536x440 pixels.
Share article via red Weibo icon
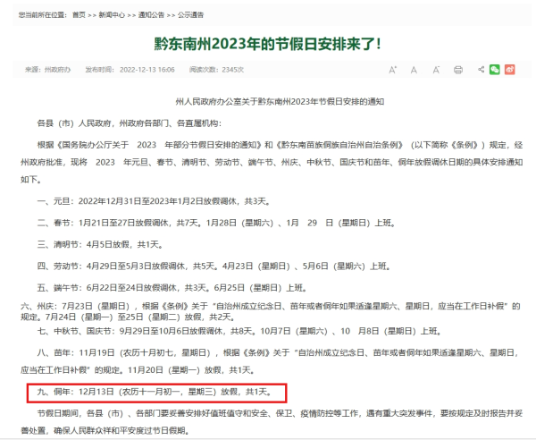point(510,70)
